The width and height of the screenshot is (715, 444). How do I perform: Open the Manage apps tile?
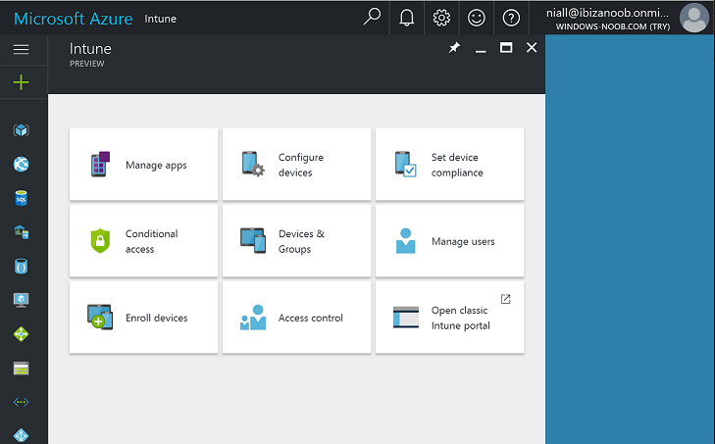[143, 165]
